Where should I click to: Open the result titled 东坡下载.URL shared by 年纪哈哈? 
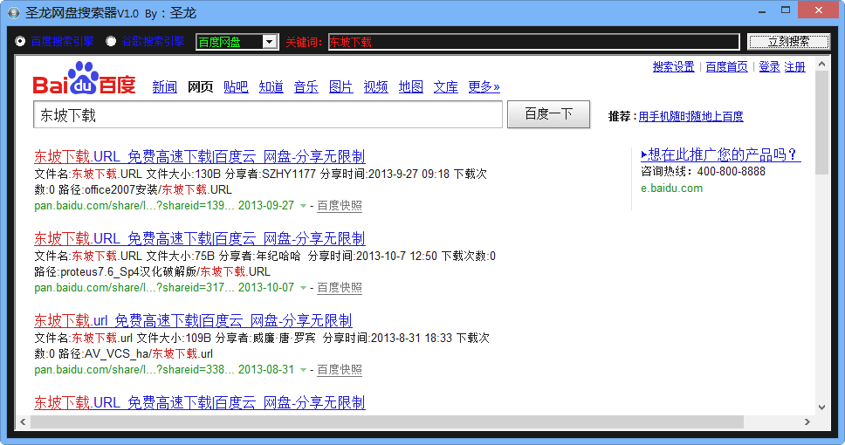199,239
